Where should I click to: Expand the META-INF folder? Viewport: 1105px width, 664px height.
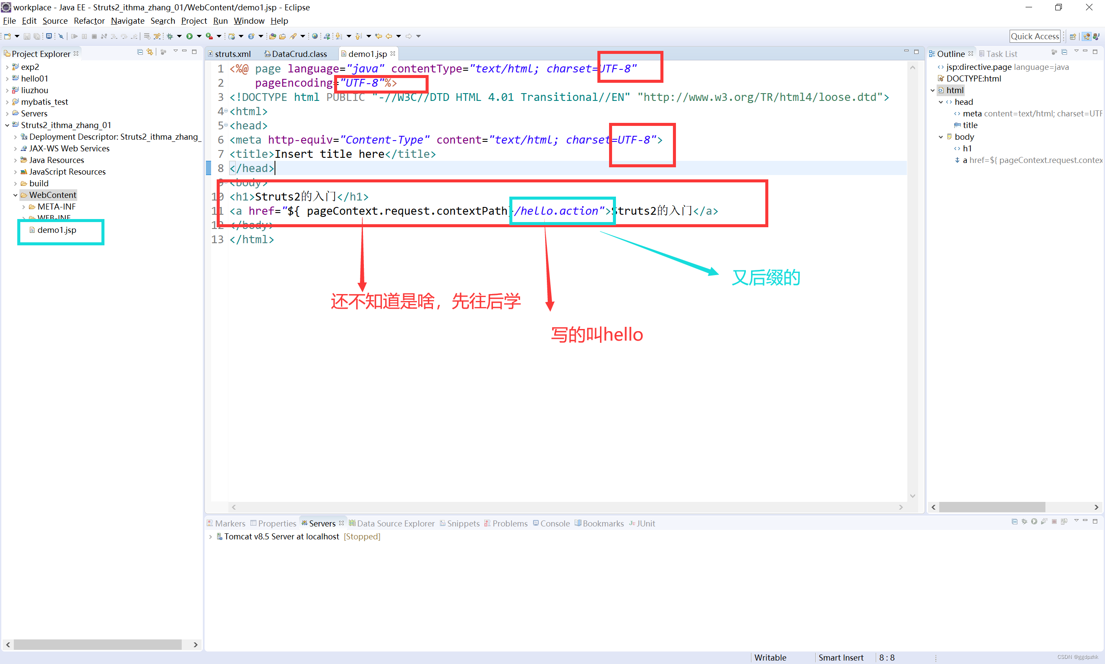tap(24, 207)
